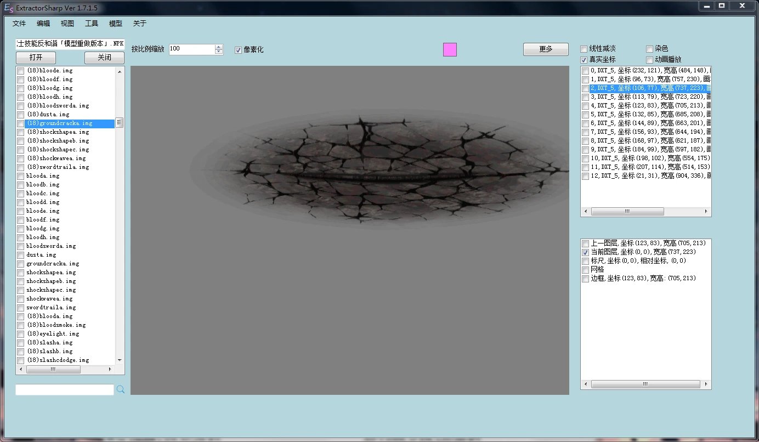Select (18)bloodf.img in the file list

coord(49,80)
